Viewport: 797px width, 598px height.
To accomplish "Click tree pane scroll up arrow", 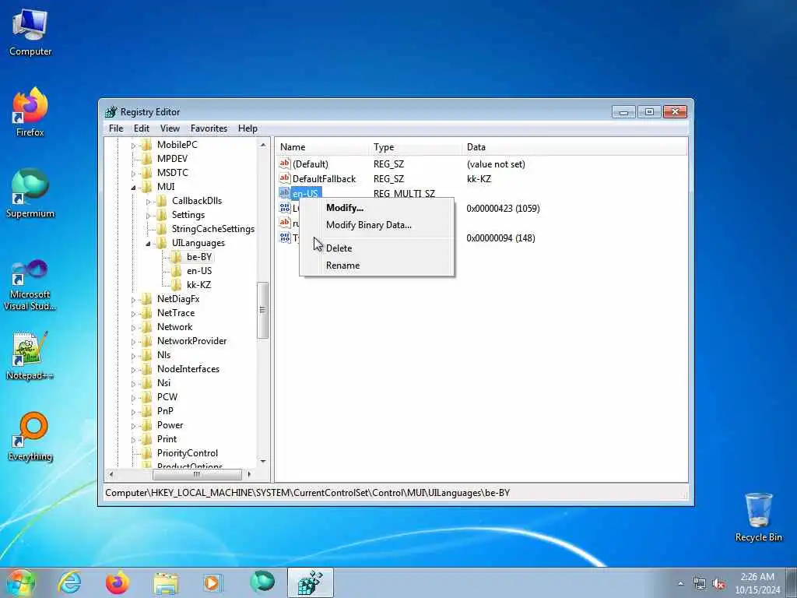I will click(x=263, y=145).
